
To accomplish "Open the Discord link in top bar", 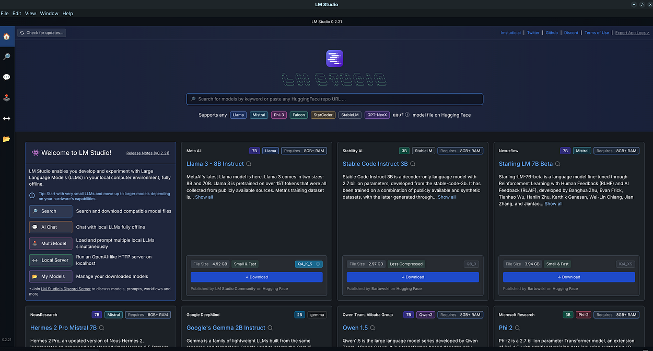I will tap(571, 33).
